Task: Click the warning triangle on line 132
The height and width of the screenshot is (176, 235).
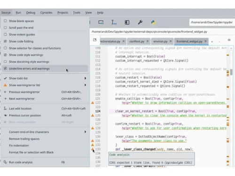Action: [x=93, y=145]
